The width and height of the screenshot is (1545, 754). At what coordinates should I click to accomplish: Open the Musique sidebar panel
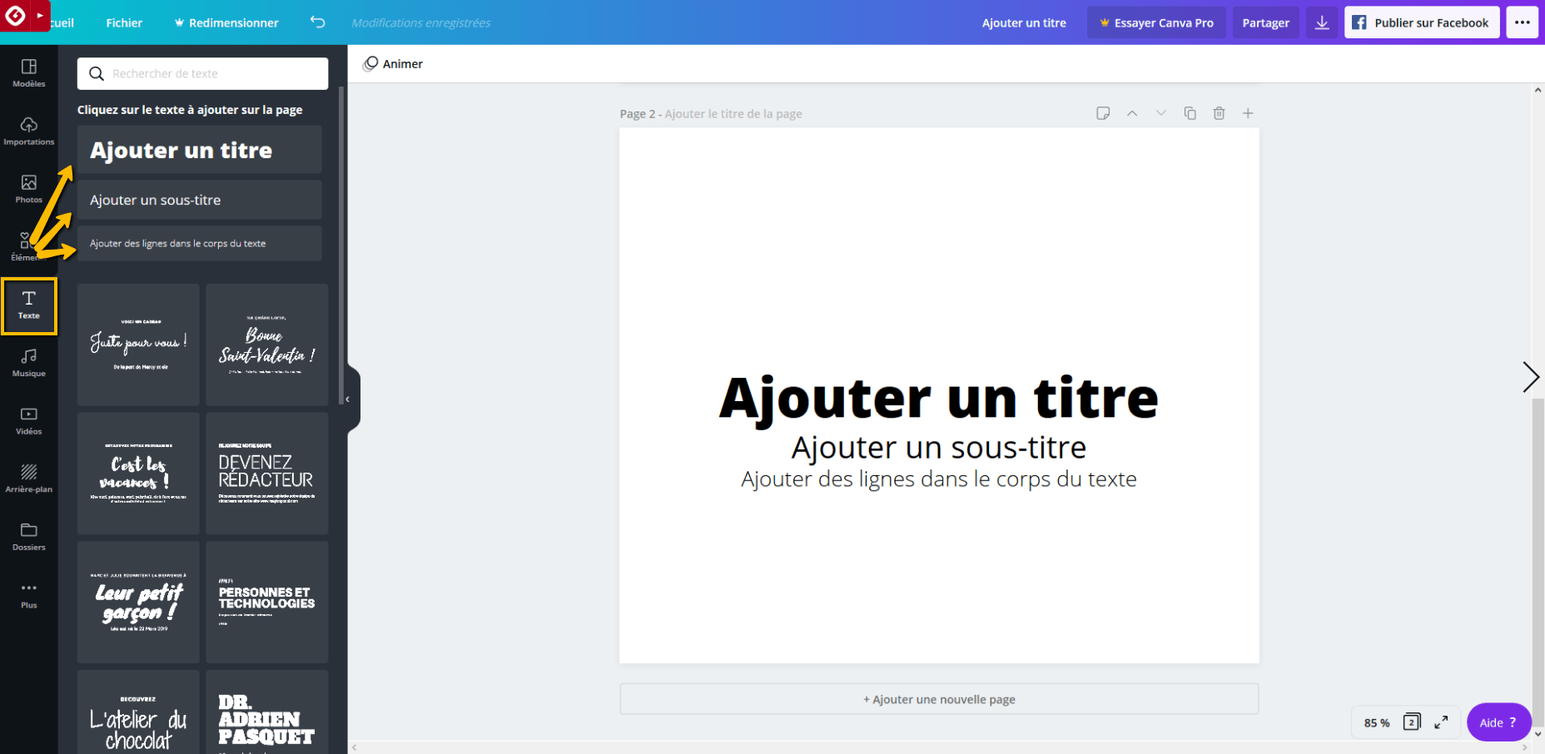28,363
